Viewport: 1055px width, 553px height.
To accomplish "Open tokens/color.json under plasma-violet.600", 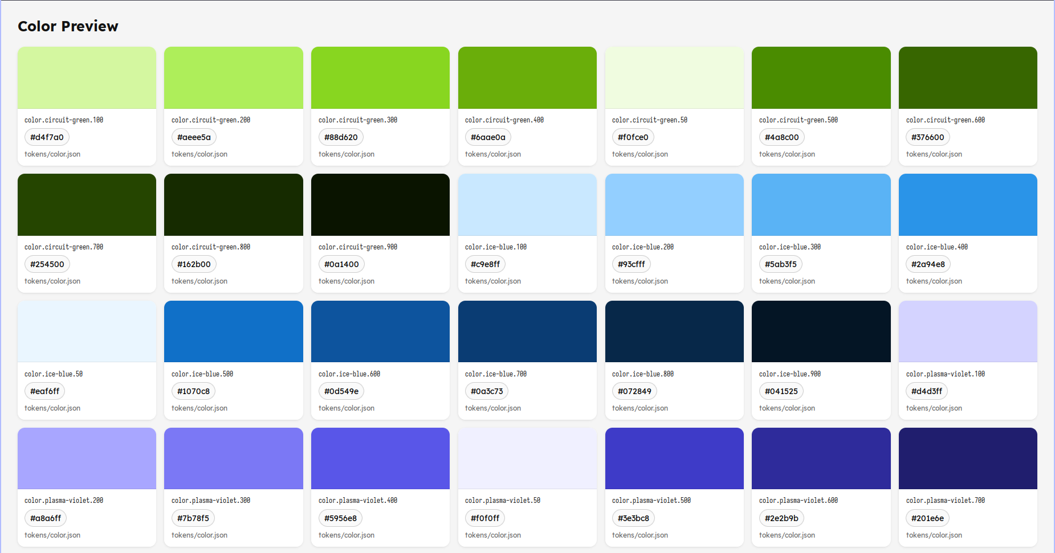I will pos(787,535).
